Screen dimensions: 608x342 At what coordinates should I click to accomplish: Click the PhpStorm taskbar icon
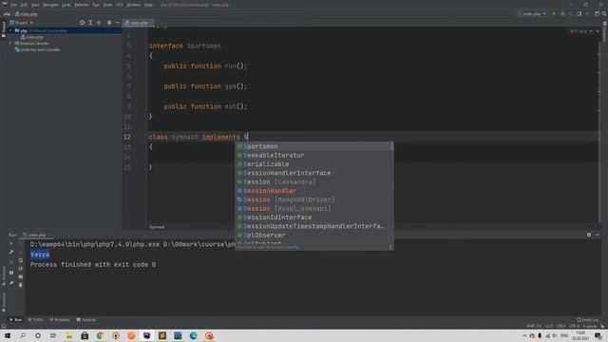tap(146, 335)
